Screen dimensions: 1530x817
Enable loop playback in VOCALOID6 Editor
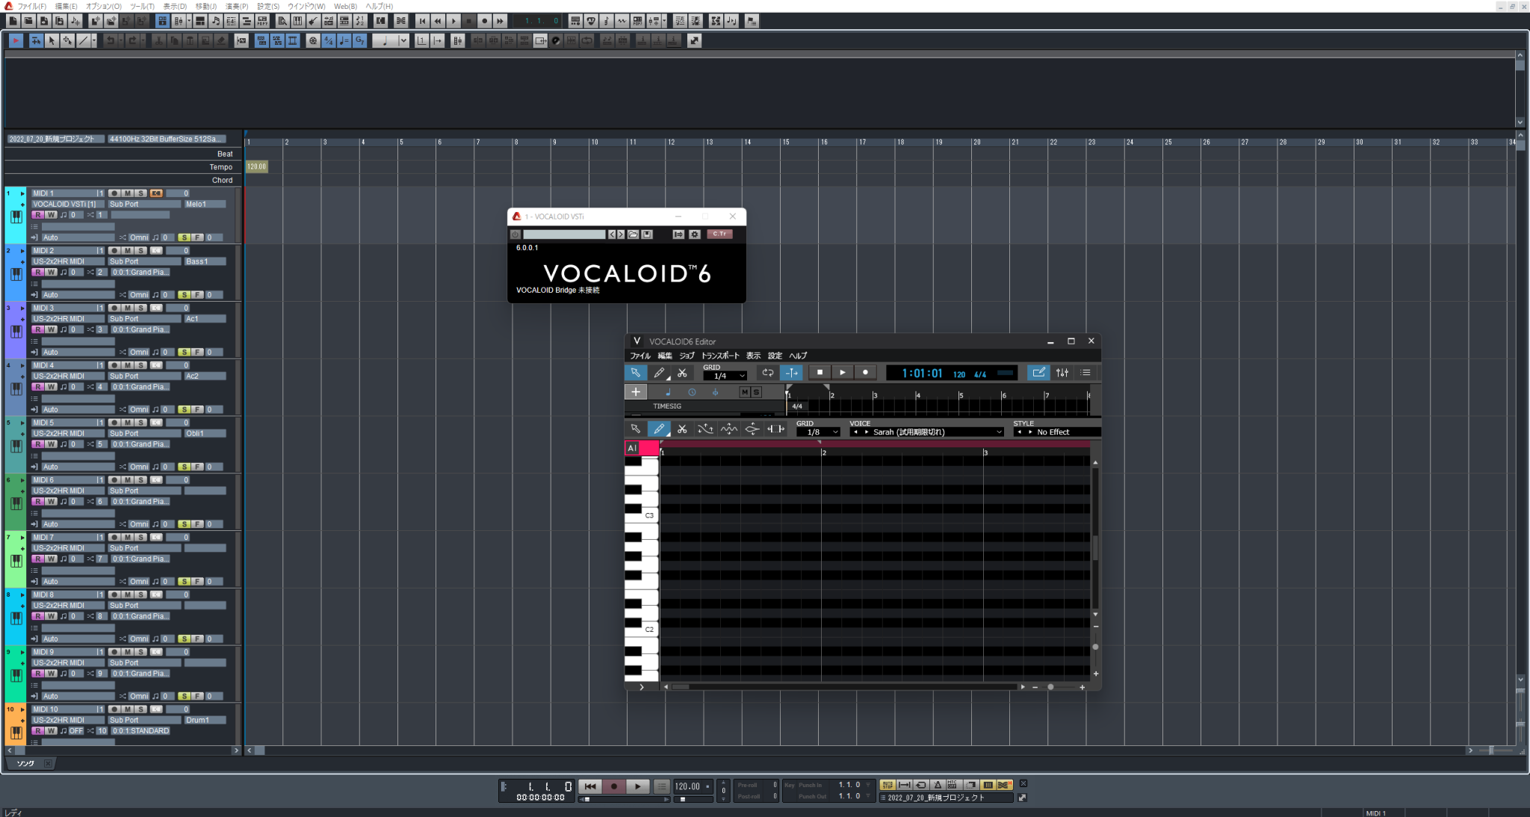coord(769,373)
